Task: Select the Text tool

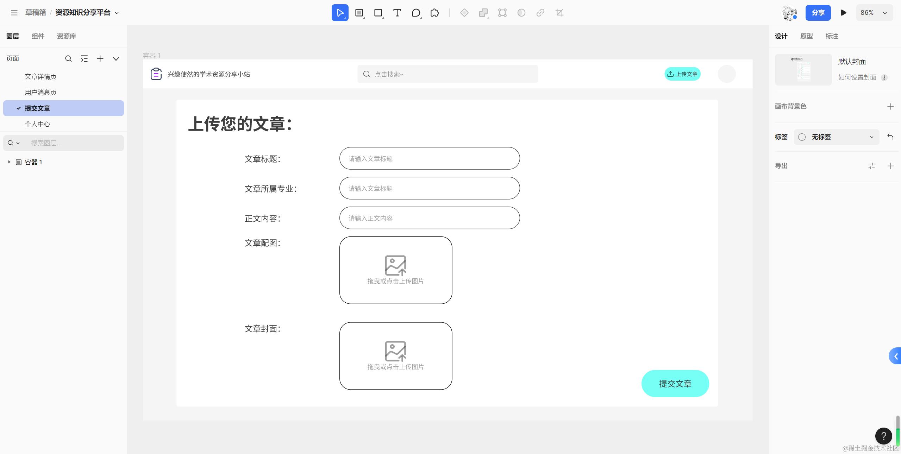Action: tap(397, 13)
